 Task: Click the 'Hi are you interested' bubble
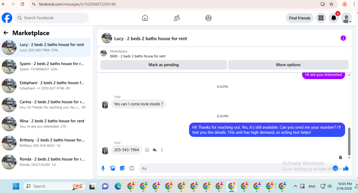323,75
